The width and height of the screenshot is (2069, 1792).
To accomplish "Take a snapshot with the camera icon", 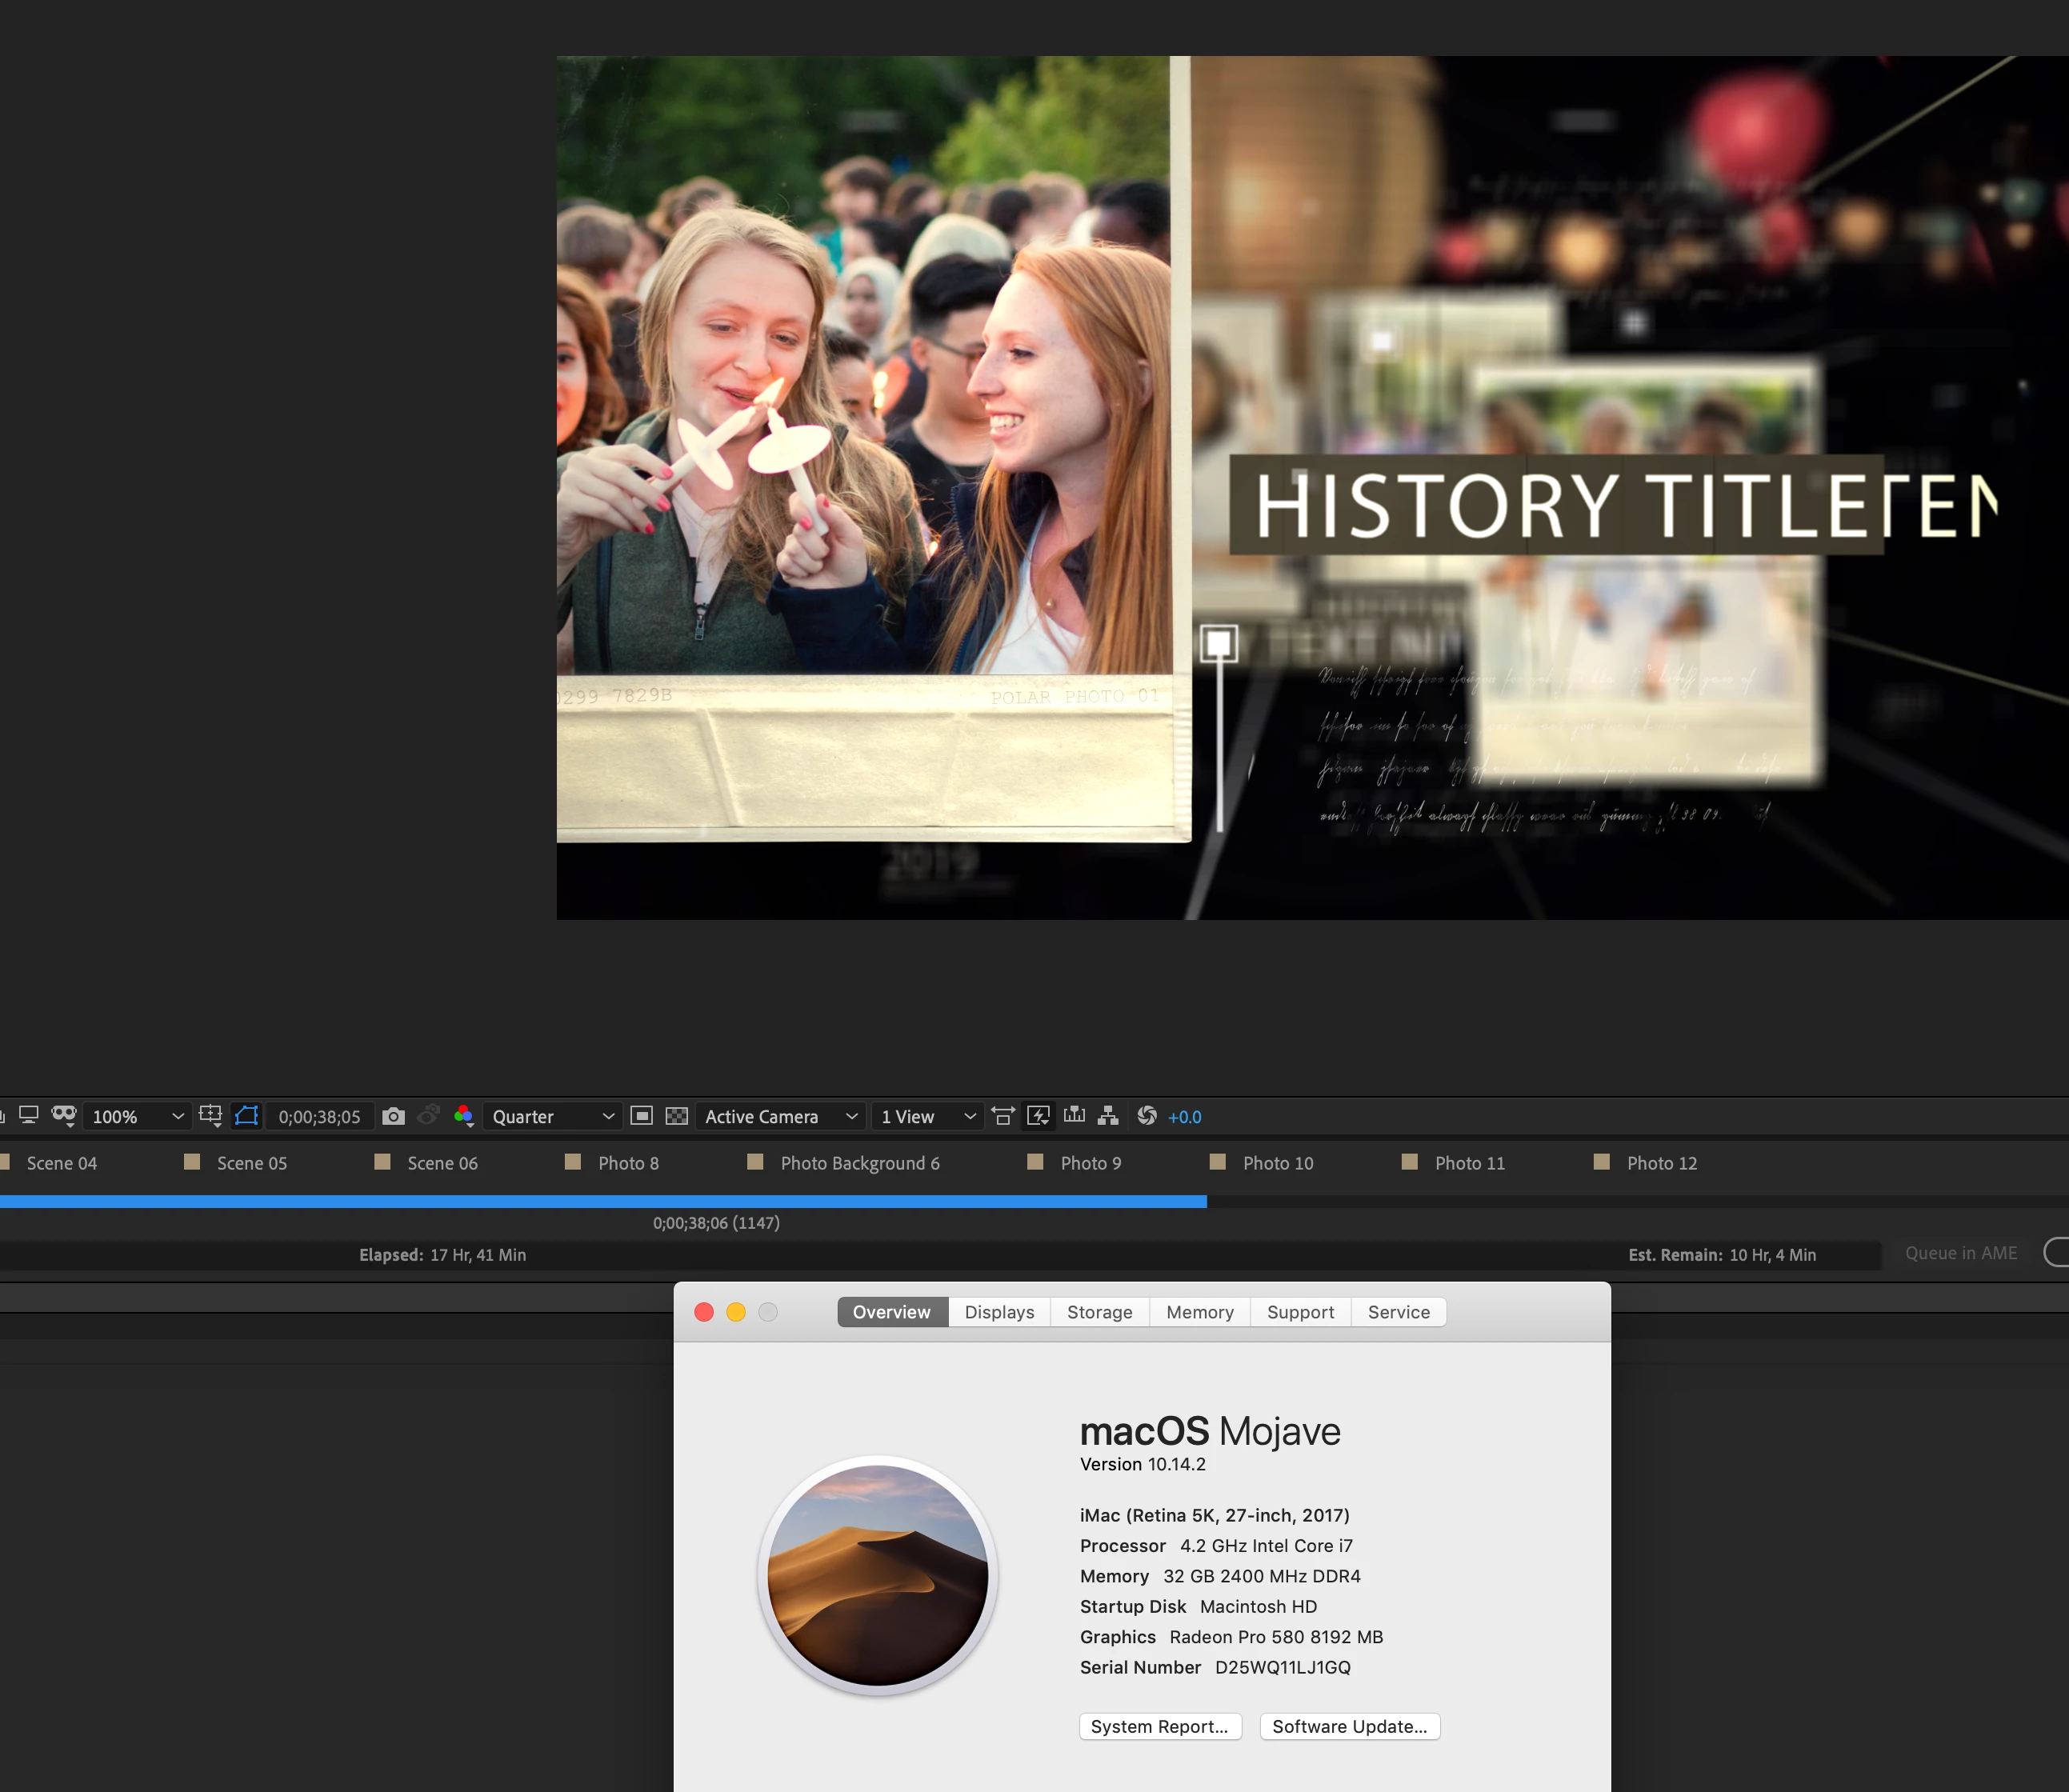I will [x=393, y=1116].
